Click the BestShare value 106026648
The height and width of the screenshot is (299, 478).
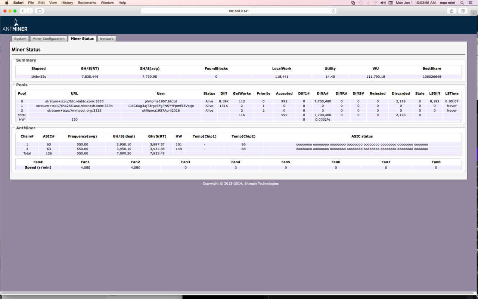pyautogui.click(x=432, y=77)
